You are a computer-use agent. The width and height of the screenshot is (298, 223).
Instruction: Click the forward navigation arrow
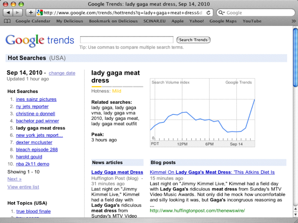click(19, 12)
